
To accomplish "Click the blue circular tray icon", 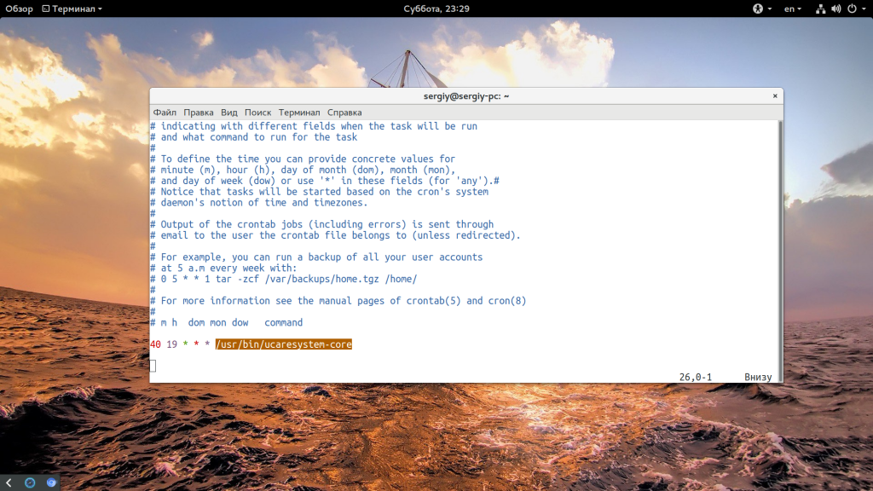I will [x=30, y=482].
